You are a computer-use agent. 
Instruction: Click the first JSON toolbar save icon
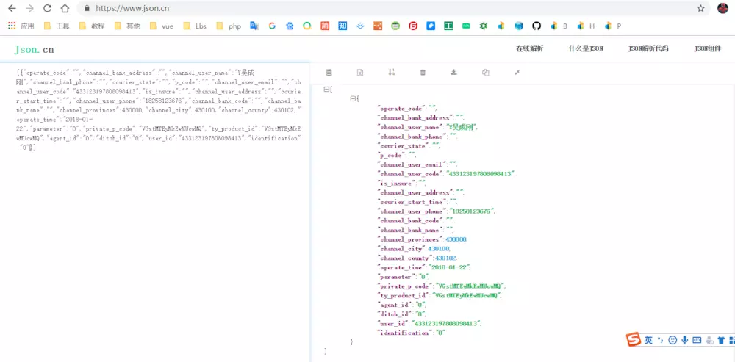click(x=329, y=72)
